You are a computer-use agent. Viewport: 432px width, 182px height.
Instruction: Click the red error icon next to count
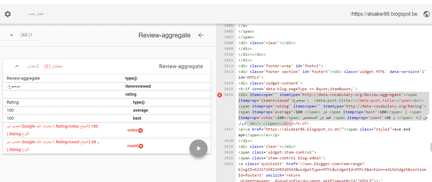click(140, 146)
